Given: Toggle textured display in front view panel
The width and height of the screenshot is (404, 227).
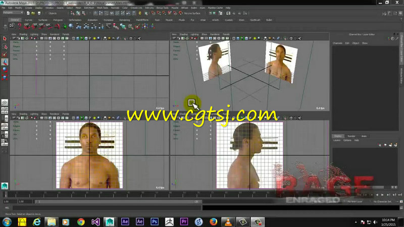Looking at the screenshot, I should 90,118.
